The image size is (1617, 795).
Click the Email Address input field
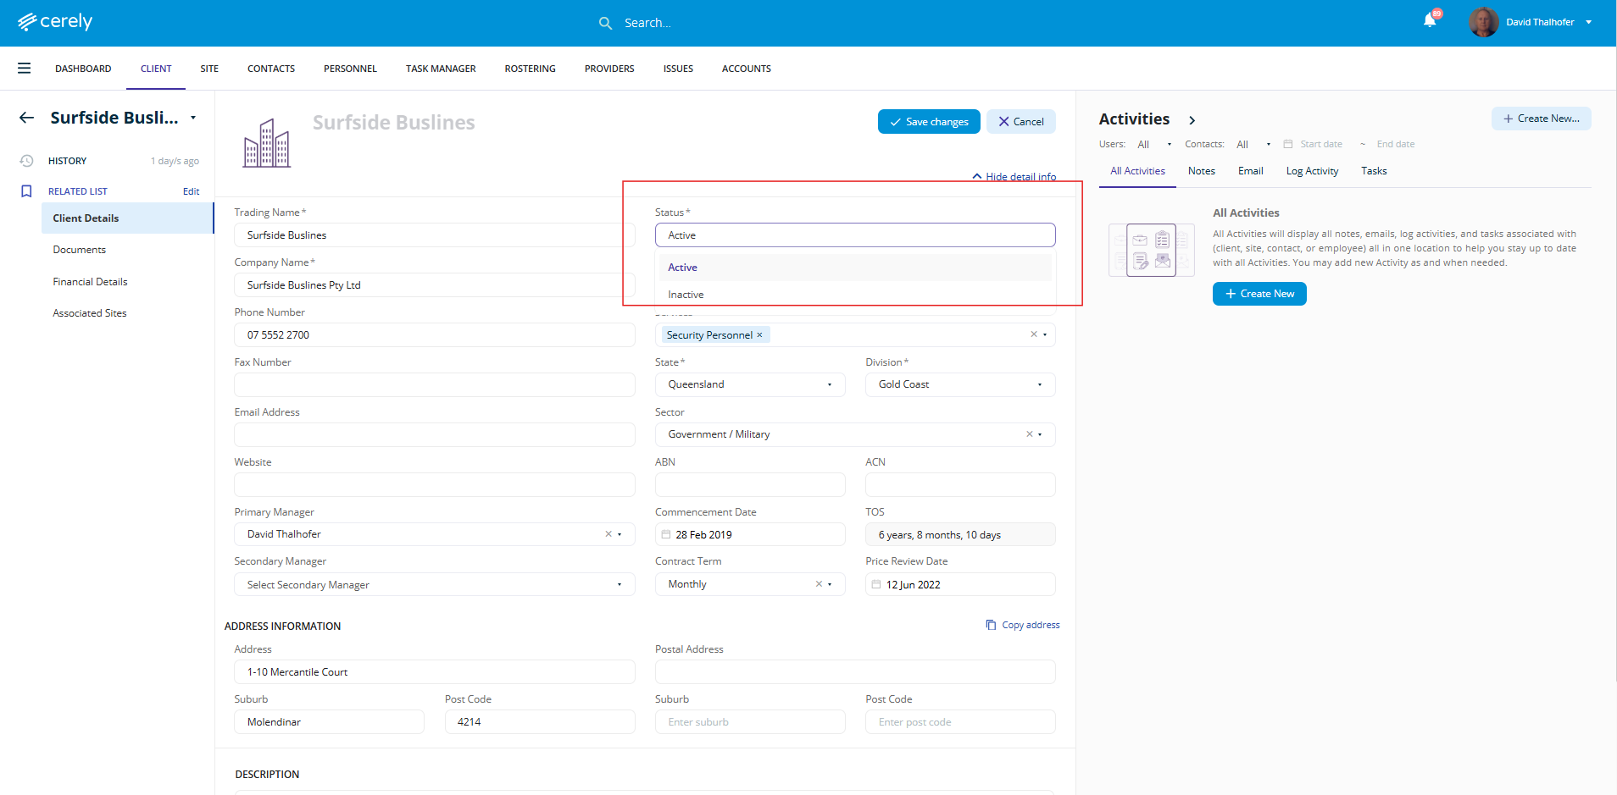pos(434,435)
